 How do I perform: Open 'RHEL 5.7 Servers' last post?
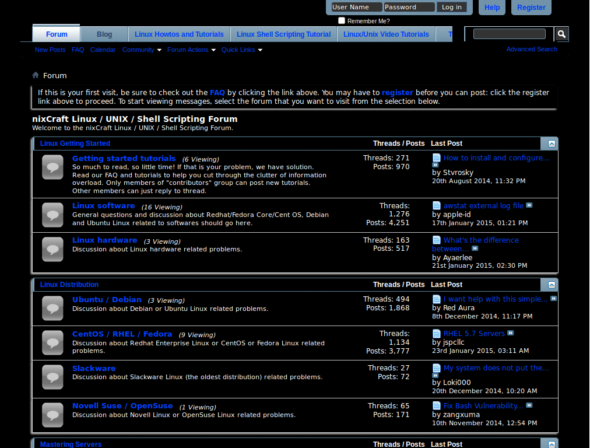474,333
